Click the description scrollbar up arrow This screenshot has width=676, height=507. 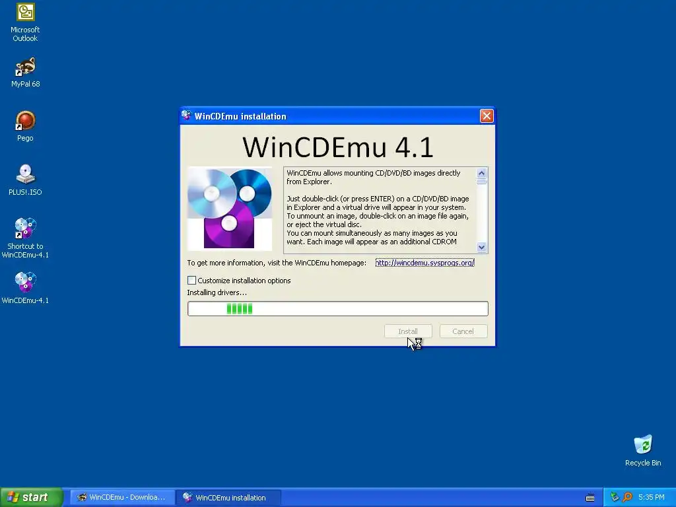[481, 174]
